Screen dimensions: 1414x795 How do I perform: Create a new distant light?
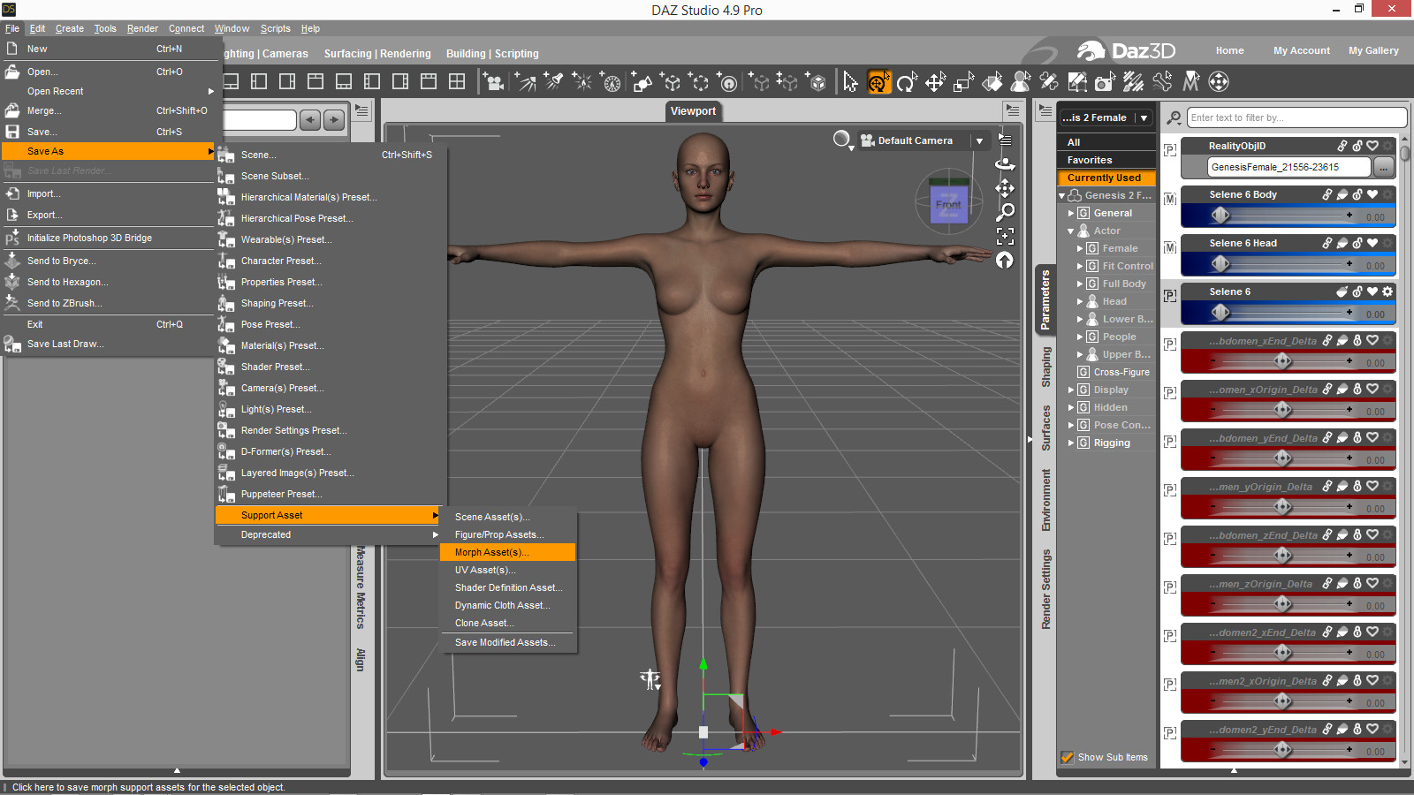coord(526,82)
